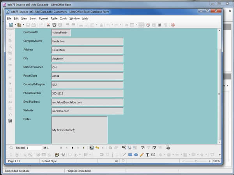
Task: Click the Record number input box
Action: [x=34, y=148]
